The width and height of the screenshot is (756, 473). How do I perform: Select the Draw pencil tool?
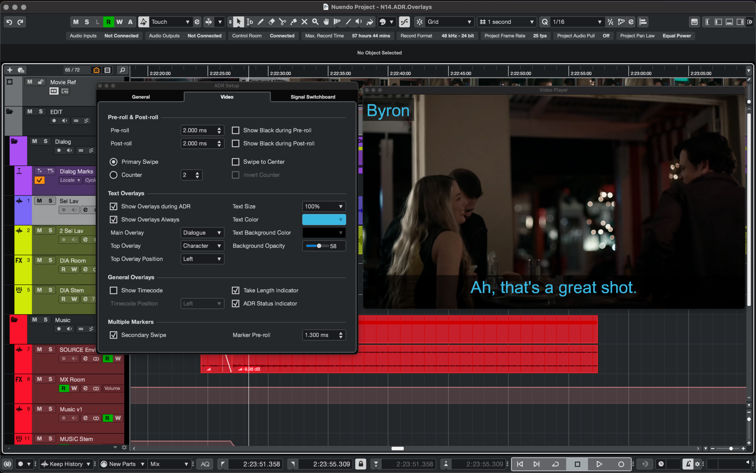(x=260, y=22)
